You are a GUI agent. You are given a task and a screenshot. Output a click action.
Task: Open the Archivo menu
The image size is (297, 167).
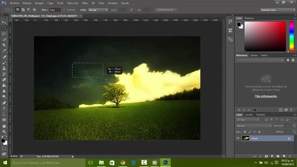click(x=14, y=3)
